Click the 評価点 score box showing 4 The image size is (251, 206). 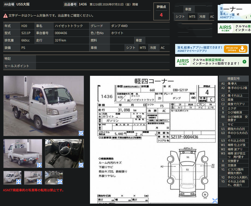coord(161,11)
